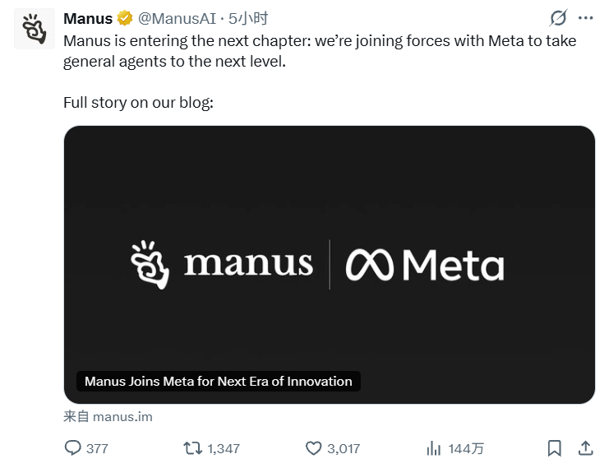This screenshot has width=609, height=468.
Task: Click the 1,347 reposts count
Action: coord(224,448)
